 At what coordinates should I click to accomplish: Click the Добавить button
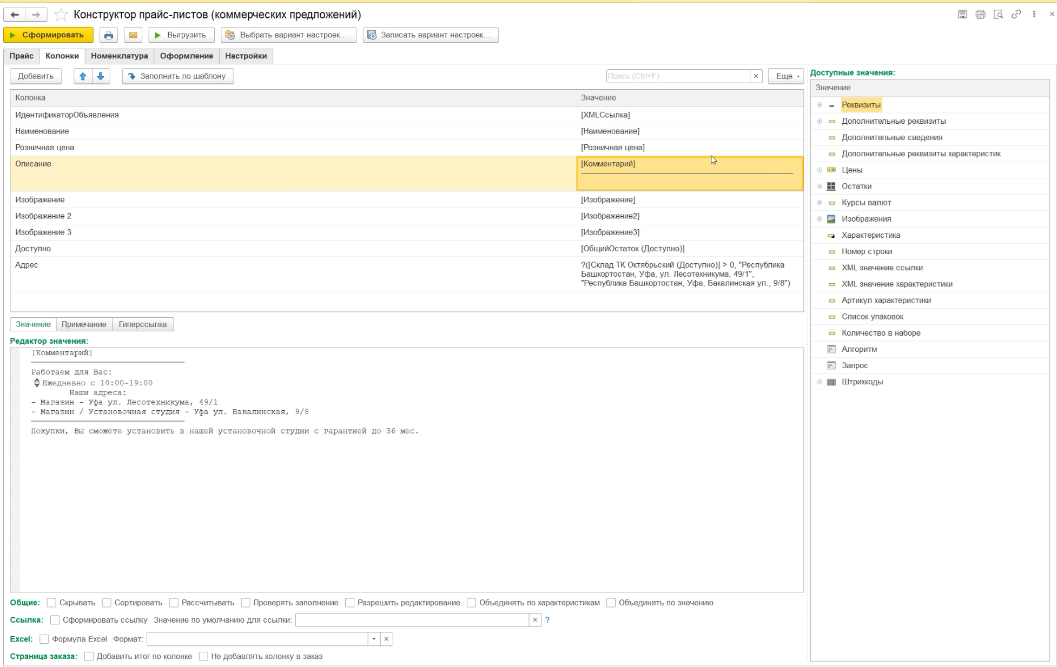36,76
